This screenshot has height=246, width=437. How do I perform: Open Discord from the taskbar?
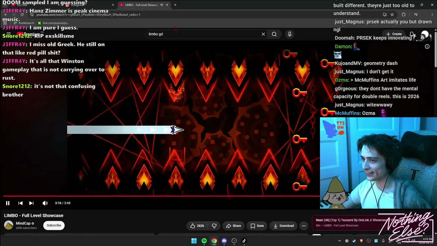coord(224,241)
